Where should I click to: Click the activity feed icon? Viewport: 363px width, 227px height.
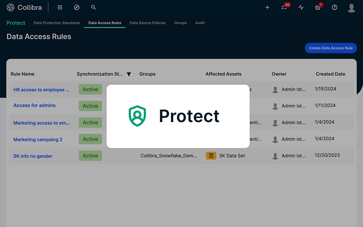tap(301, 7)
